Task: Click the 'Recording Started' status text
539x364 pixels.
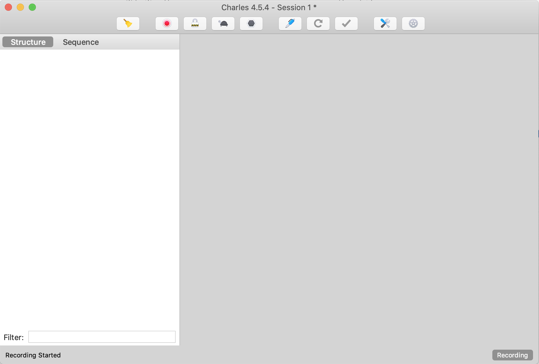Action: pos(33,355)
